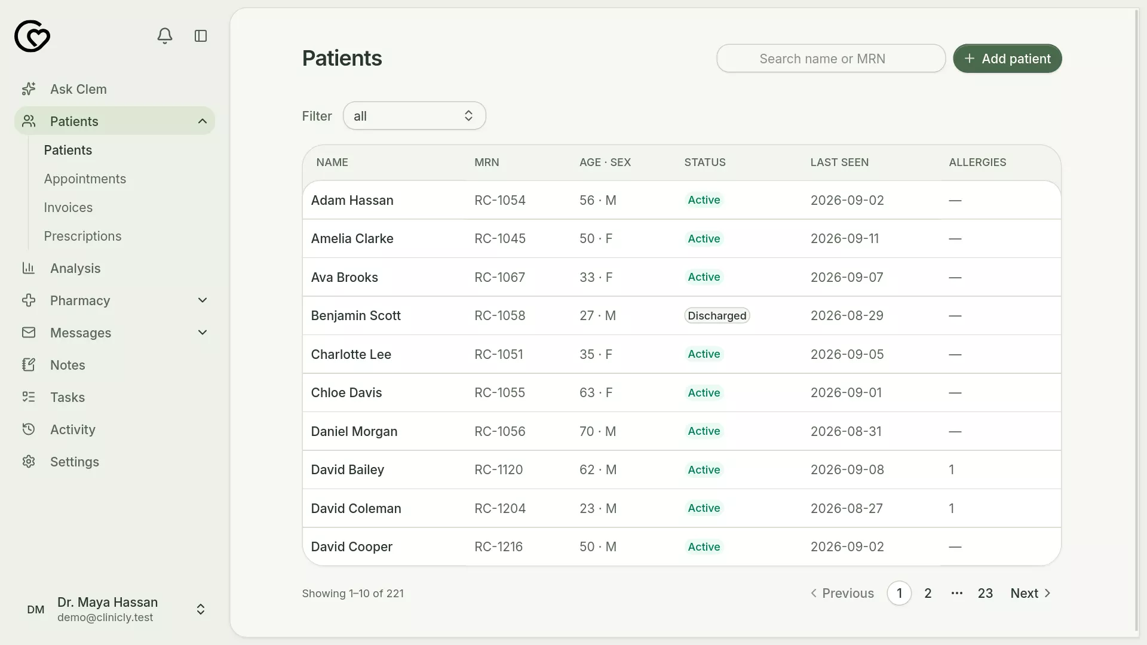1147x645 pixels.
Task: Expand the Messages submenu chevron
Action: (203, 333)
